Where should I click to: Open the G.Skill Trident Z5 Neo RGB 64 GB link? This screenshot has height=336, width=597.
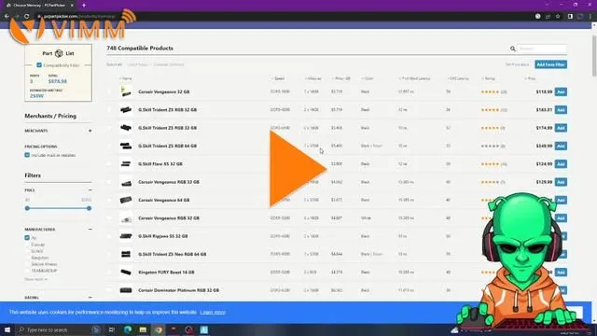pyautogui.click(x=172, y=254)
